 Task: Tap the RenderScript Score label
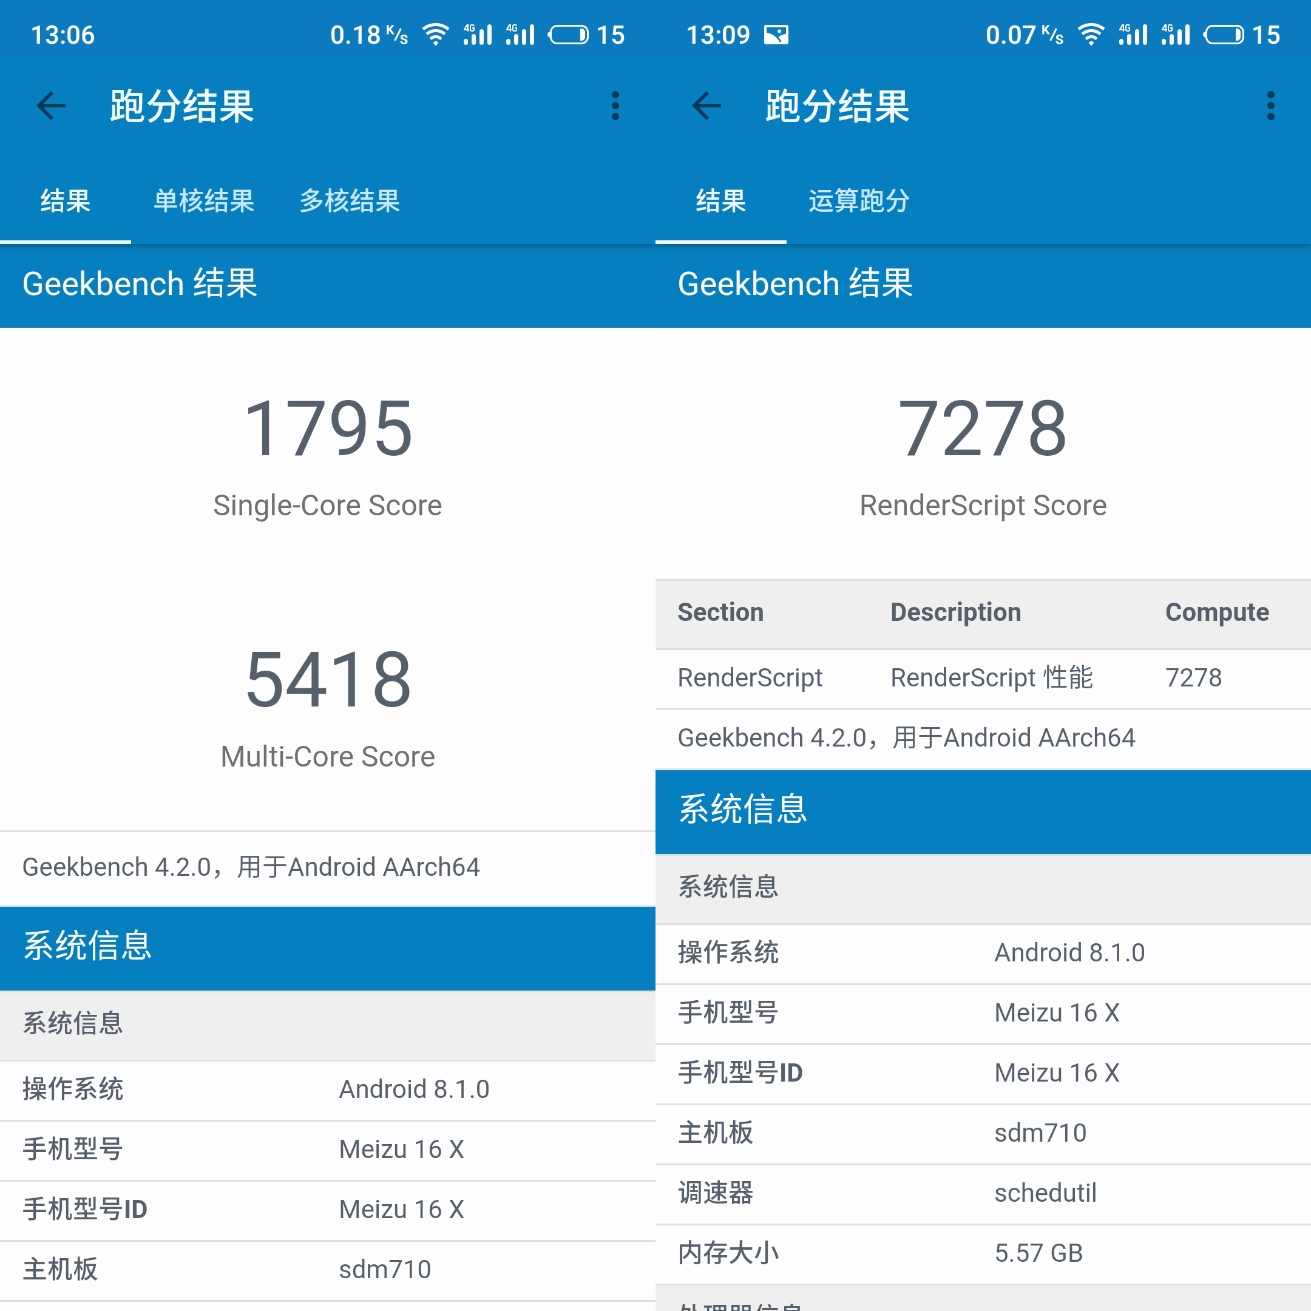click(983, 506)
